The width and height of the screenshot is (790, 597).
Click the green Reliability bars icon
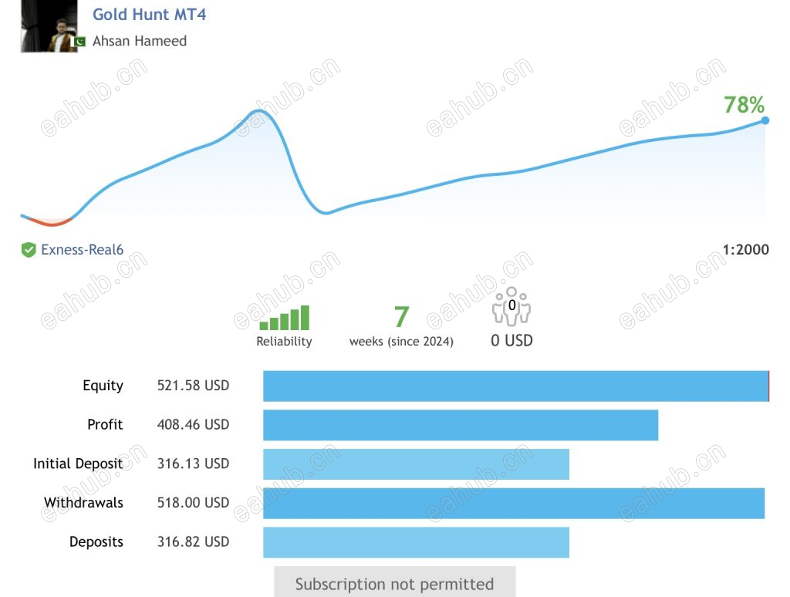(x=284, y=318)
